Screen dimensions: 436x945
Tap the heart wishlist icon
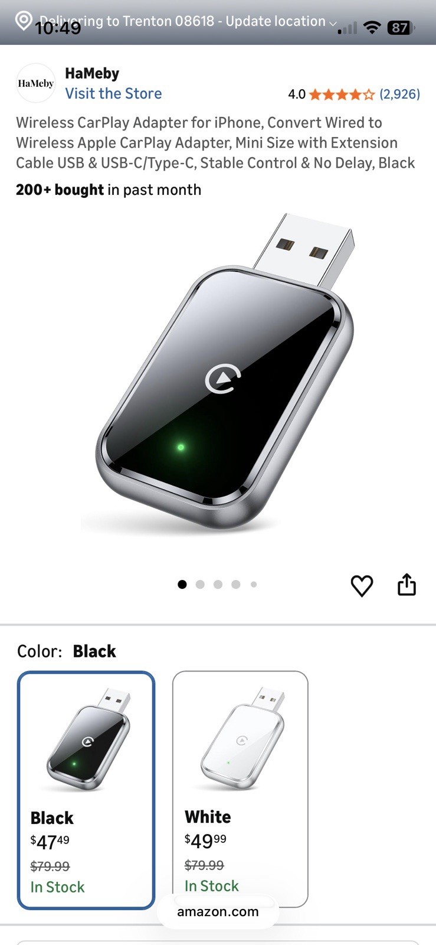362,586
